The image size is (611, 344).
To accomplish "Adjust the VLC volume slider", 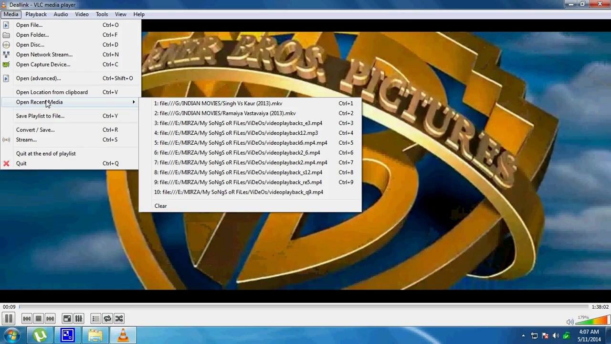I will (x=592, y=320).
